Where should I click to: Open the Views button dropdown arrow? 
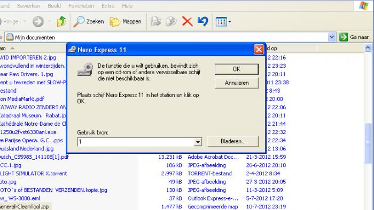pyautogui.click(x=229, y=22)
